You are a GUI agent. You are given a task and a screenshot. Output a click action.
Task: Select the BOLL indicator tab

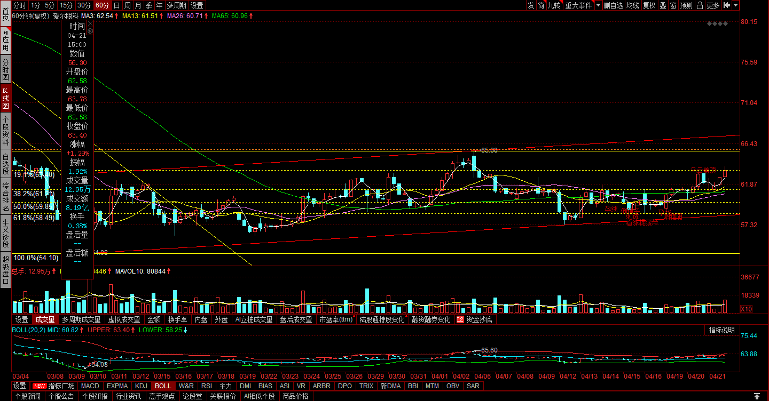pos(163,386)
